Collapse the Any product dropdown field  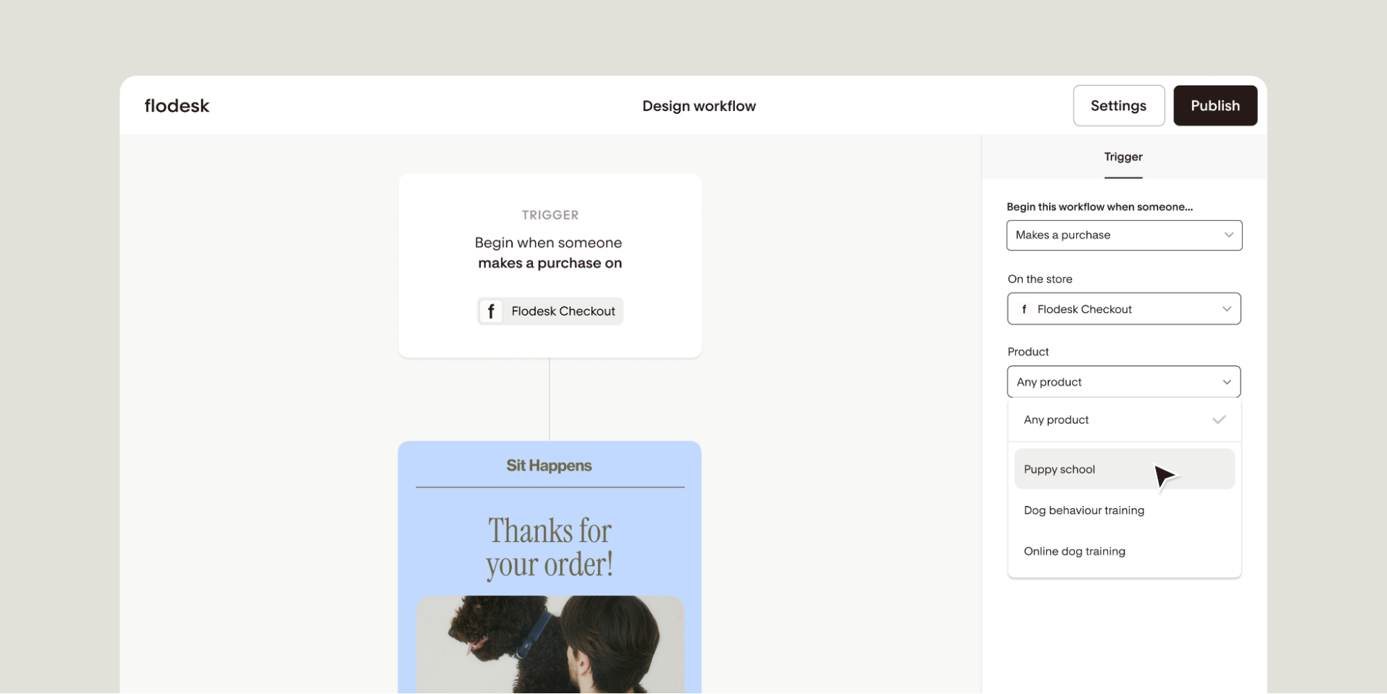(1124, 382)
